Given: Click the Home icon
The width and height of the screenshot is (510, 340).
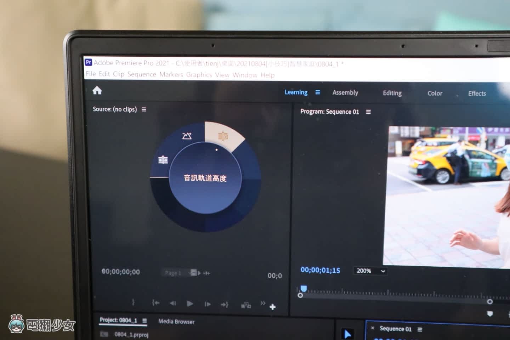Looking at the screenshot, I should click(97, 91).
